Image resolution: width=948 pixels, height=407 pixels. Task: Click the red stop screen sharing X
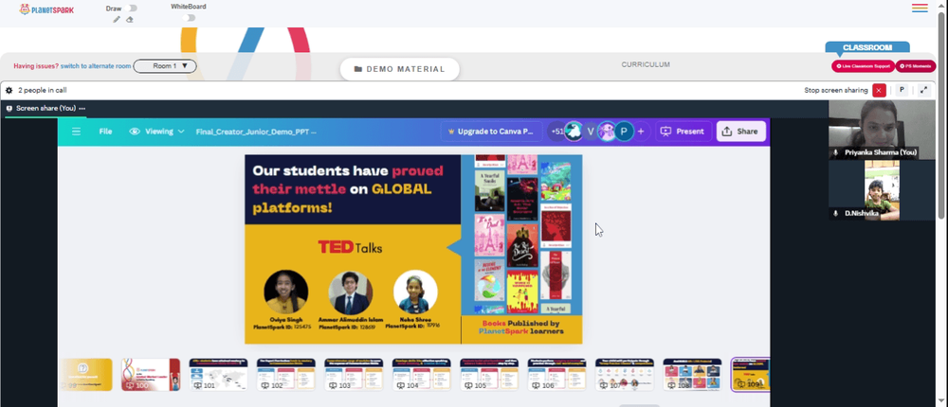tap(879, 90)
